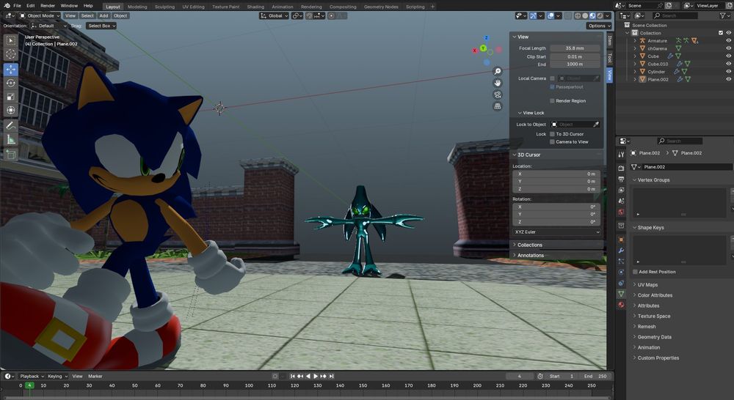Open the World properties tab
Image resolution: width=734 pixels, height=400 pixels.
click(x=621, y=212)
